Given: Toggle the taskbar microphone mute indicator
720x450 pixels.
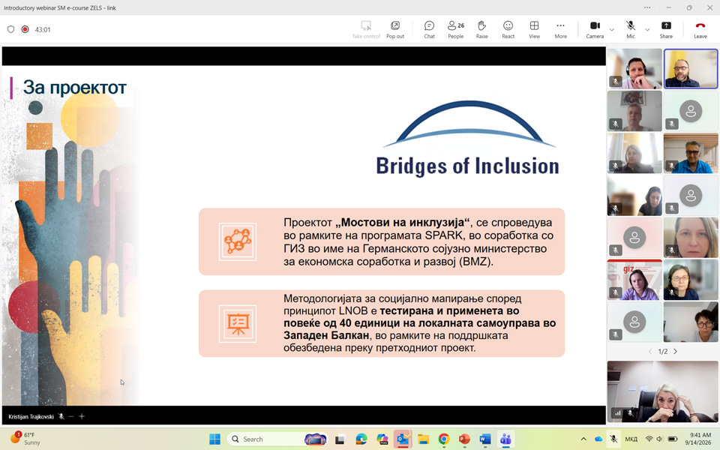Looking at the screenshot, I should (613, 439).
